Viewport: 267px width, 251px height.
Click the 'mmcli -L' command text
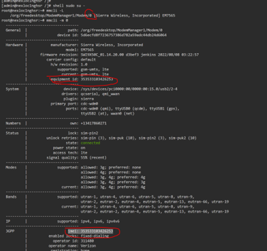pos(55,11)
